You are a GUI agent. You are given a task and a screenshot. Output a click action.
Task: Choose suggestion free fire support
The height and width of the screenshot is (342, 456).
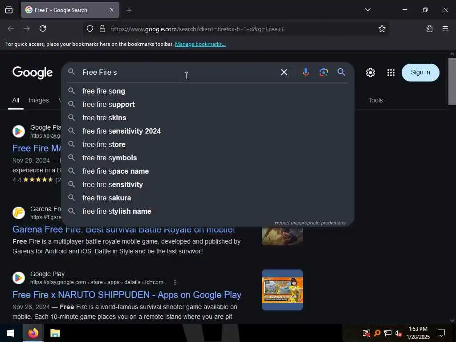click(208, 104)
